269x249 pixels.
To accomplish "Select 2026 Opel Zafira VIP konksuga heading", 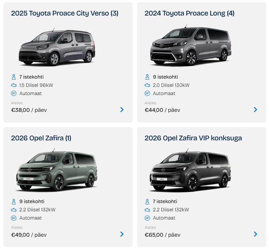I will click(193, 138).
